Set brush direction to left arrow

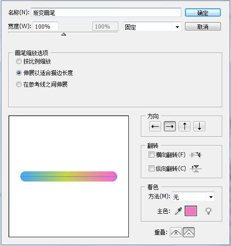(x=155, y=126)
